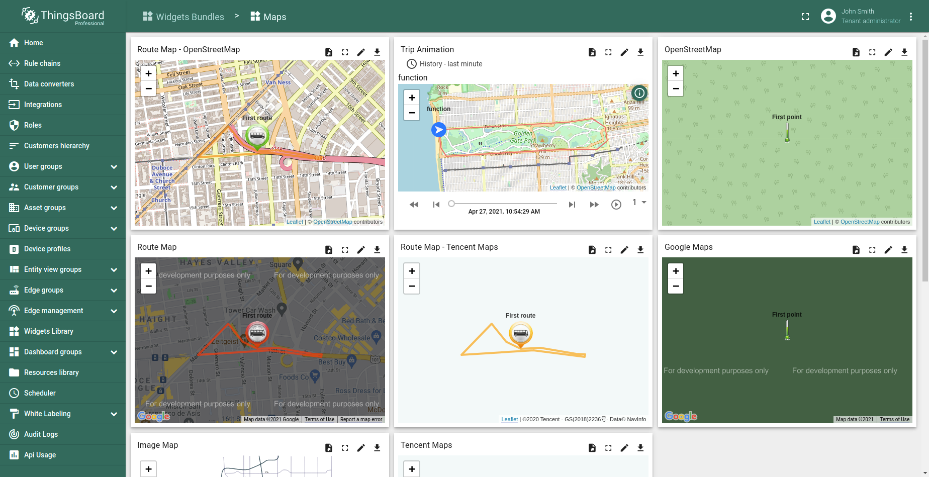The height and width of the screenshot is (477, 929).
Task: Click the trip animation timeline slider handle
Action: point(451,204)
